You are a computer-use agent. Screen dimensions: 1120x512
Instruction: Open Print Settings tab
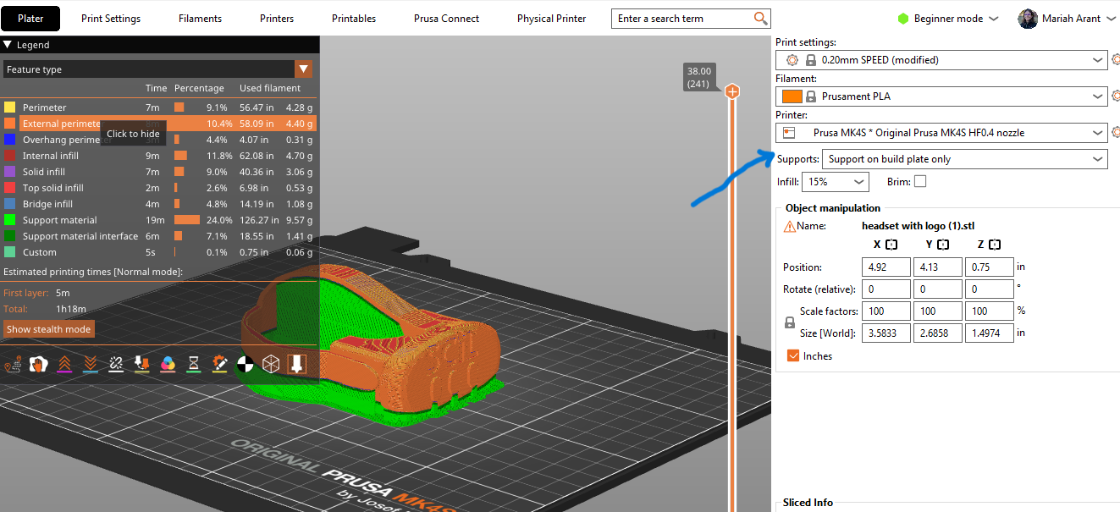click(x=111, y=18)
